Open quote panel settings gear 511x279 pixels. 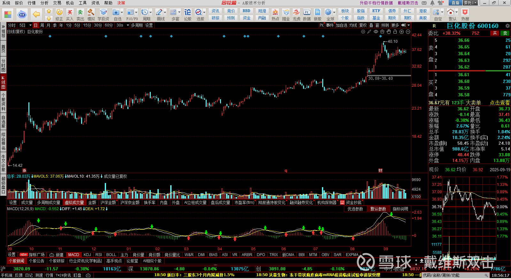click(507, 26)
